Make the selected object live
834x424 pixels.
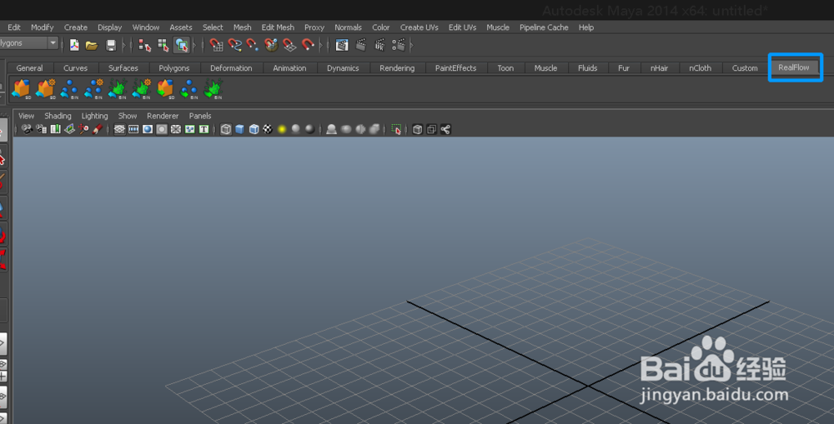[x=308, y=45]
